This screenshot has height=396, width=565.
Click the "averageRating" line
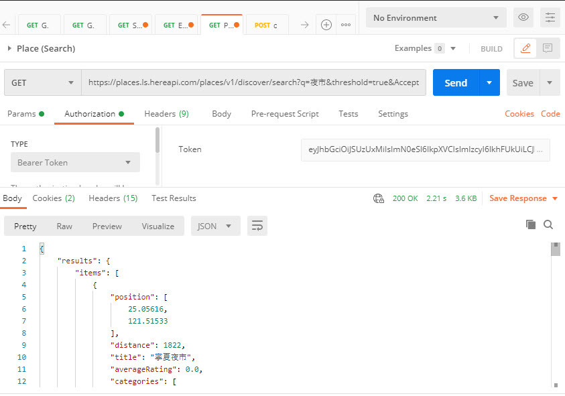156,369
